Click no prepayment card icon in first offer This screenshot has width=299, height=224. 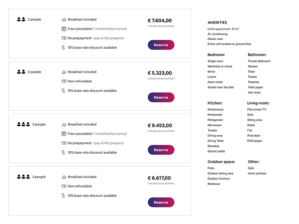(x=64, y=38)
